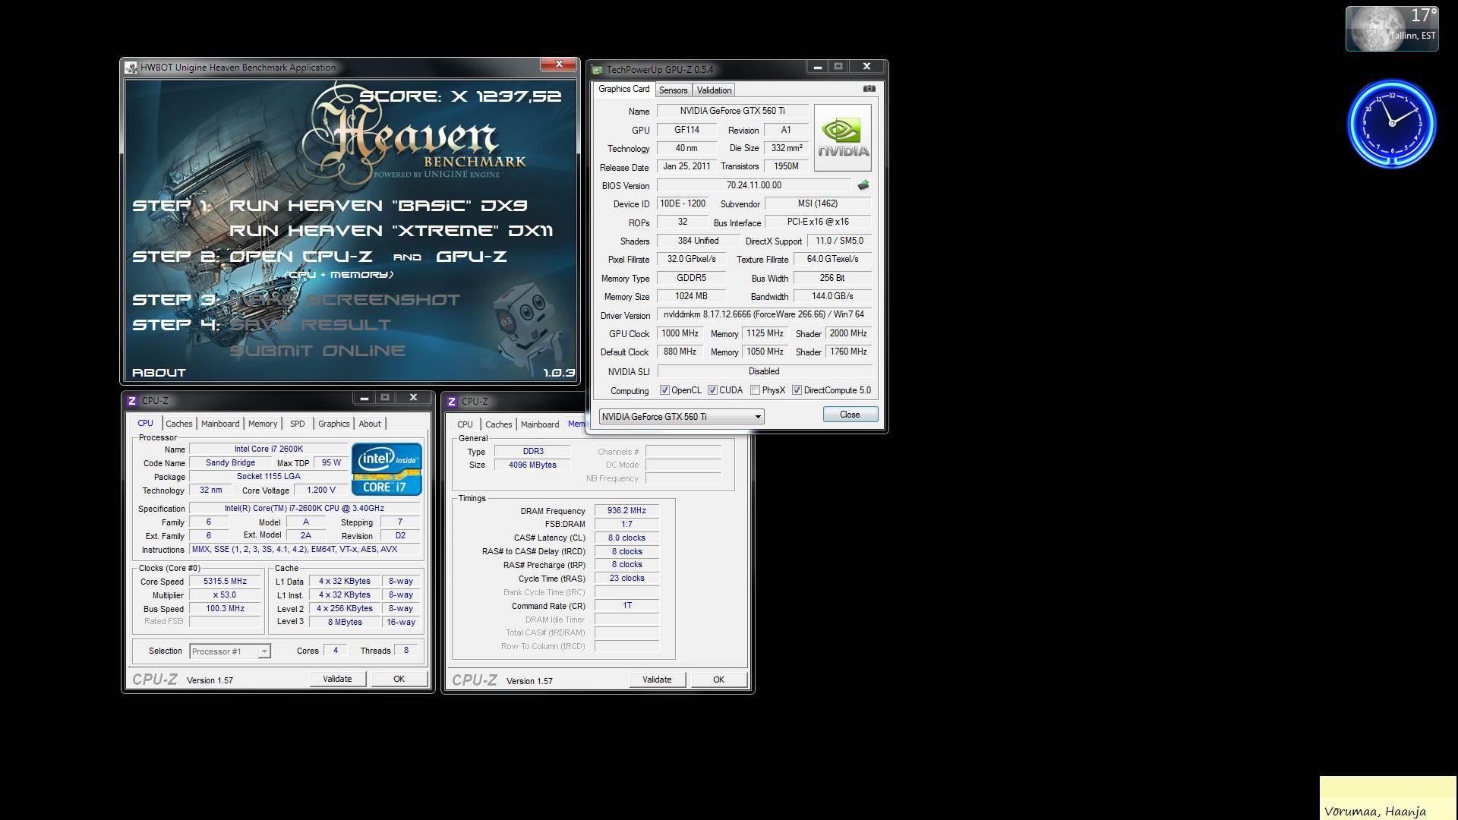Image resolution: width=1458 pixels, height=820 pixels.
Task: Select the Graphics Card tab in GPU-Z
Action: pyautogui.click(x=623, y=89)
